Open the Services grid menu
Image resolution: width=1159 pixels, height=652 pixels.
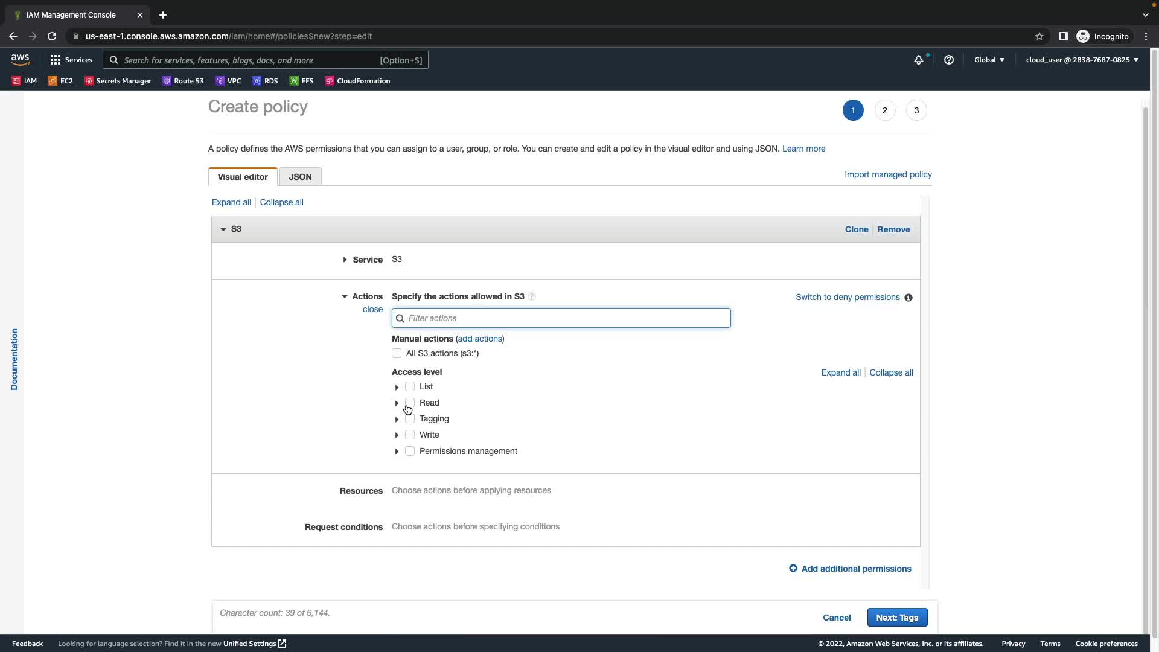[56, 60]
